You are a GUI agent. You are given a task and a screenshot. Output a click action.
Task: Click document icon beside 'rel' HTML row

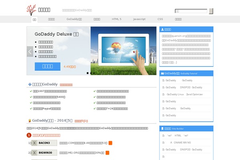point(163,136)
